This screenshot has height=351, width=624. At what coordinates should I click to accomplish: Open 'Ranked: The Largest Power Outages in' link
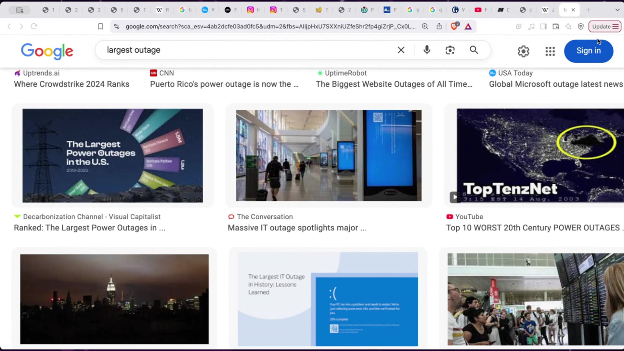pos(90,228)
